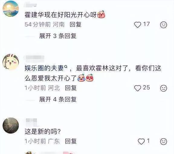Expand 展开 4 条回复
The height and width of the screenshot is (154, 174).
pyautogui.click(x=58, y=99)
